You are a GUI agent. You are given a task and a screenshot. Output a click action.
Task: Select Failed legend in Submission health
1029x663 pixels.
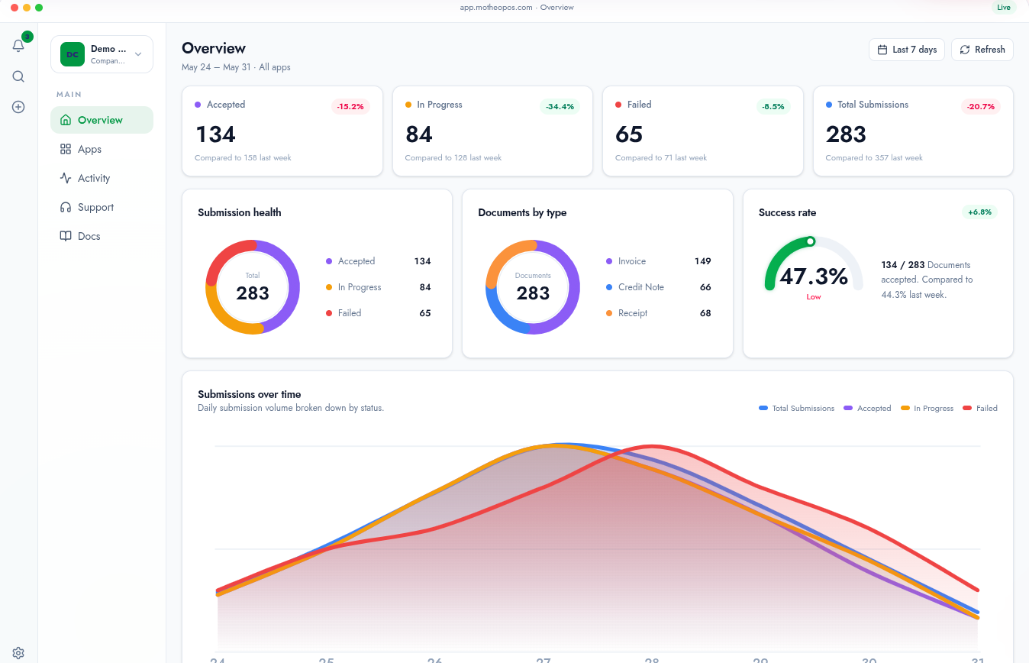coord(378,313)
